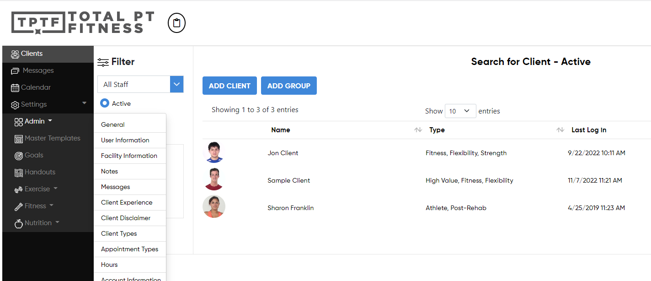Open Jon Client's profile photo
The width and height of the screenshot is (651, 281).
coord(214,153)
